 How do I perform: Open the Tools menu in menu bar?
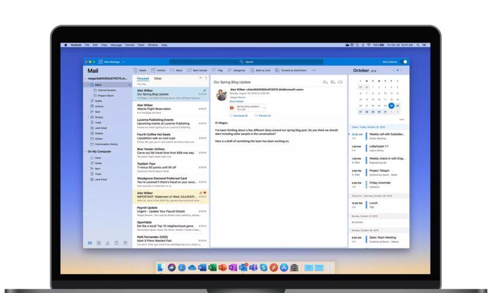point(141,45)
